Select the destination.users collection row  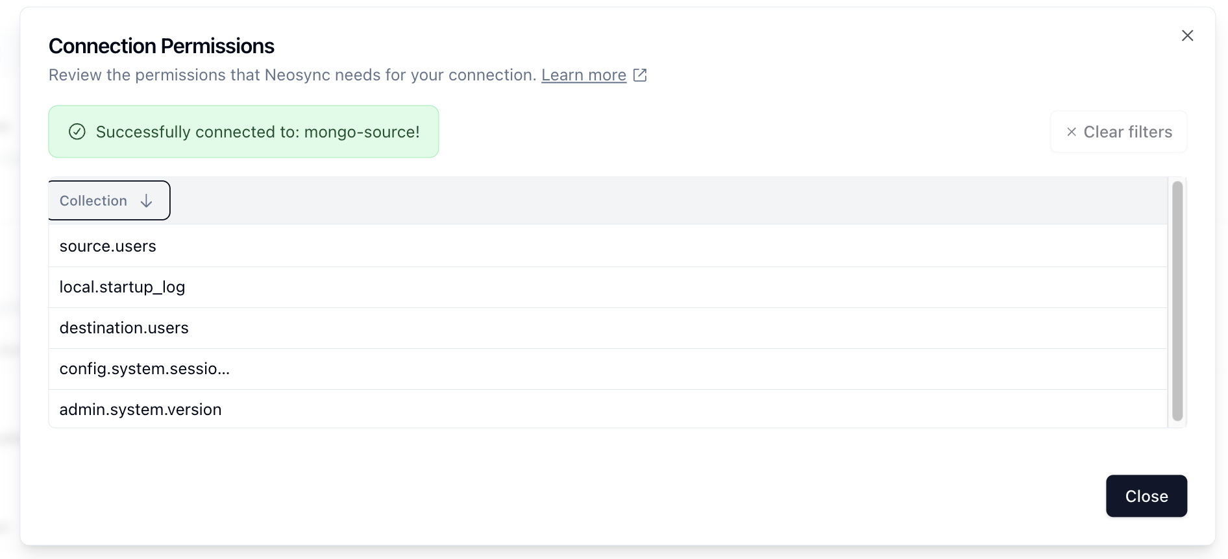[608, 328]
